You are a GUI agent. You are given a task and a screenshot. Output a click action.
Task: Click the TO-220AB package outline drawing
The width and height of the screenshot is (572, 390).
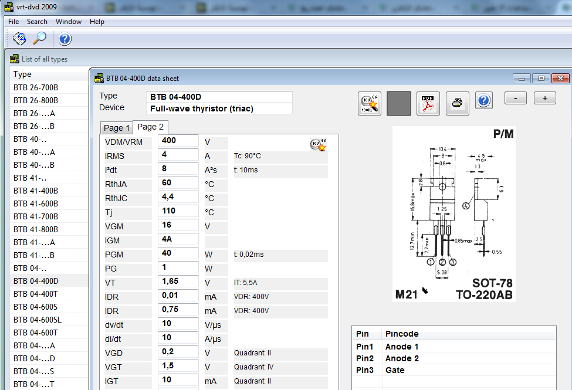454,214
